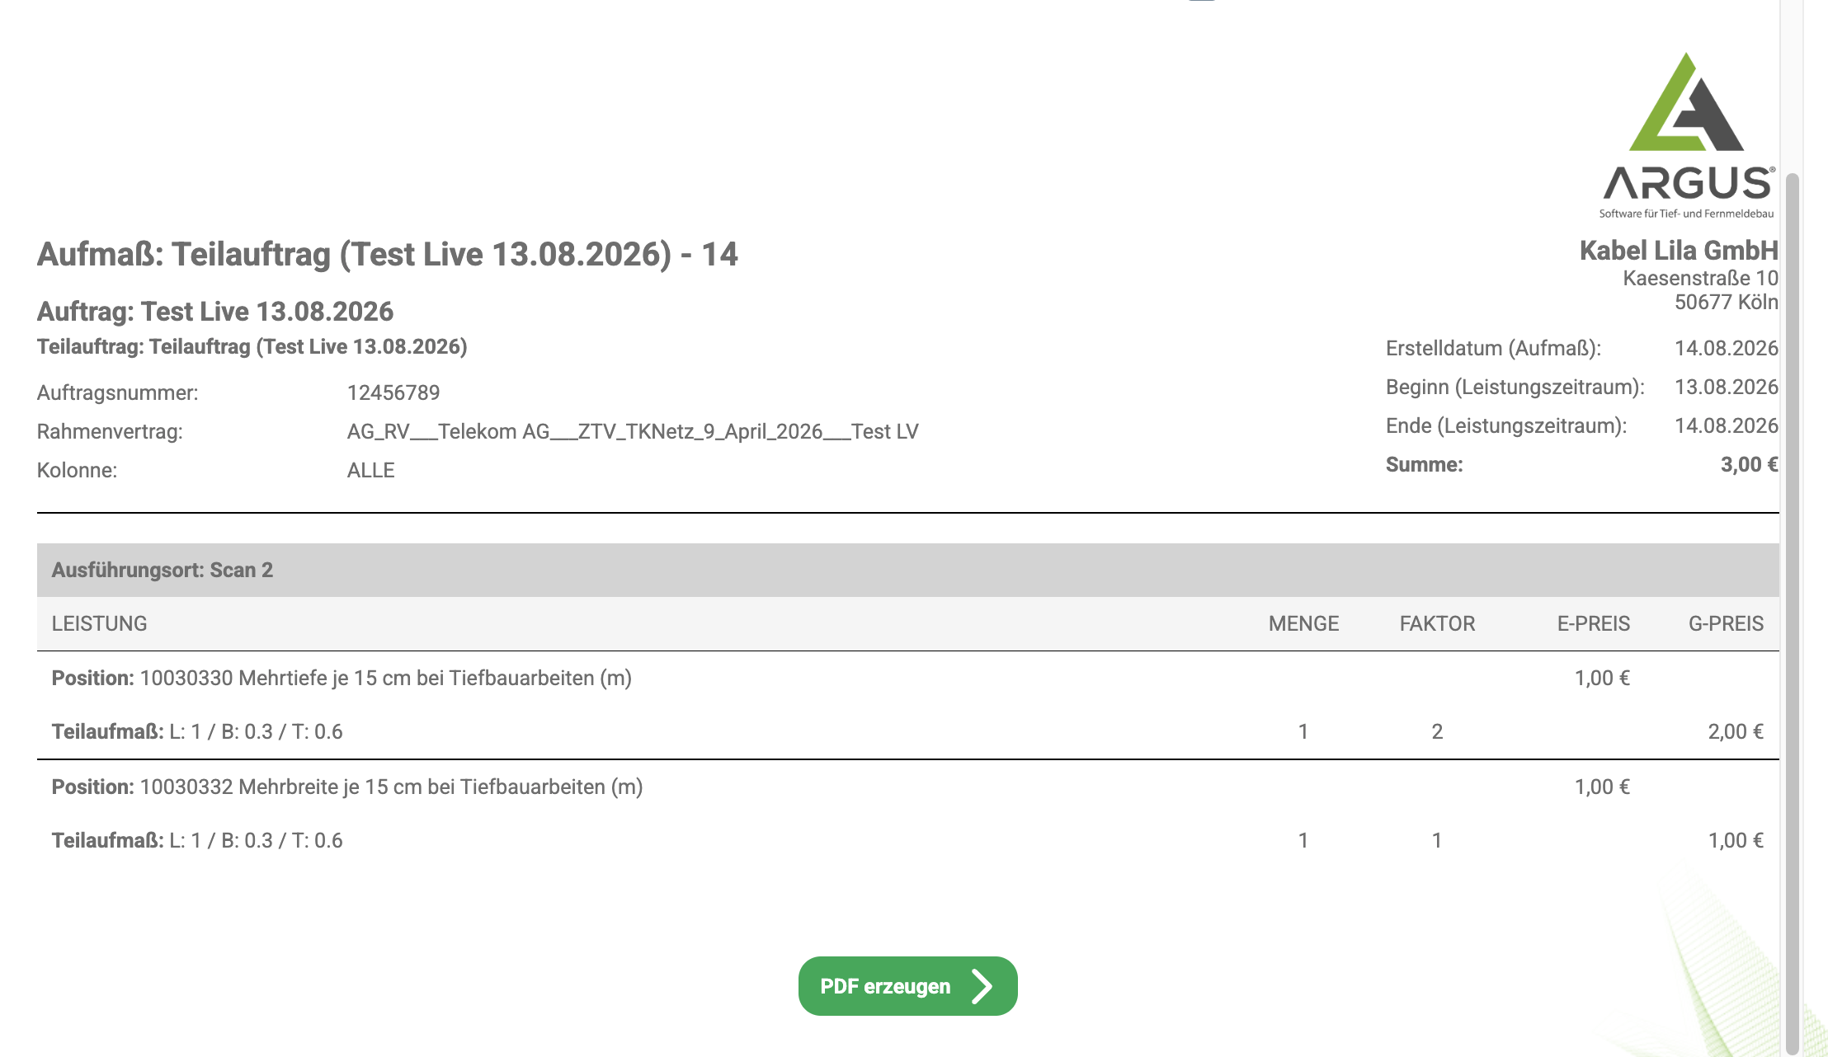Screen dimensions: 1828x1057
Task: Click the E-PREIS column header
Action: coord(1593,623)
